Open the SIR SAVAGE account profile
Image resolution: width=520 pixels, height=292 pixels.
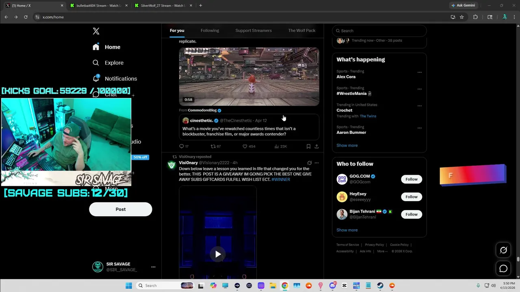[x=115, y=267]
